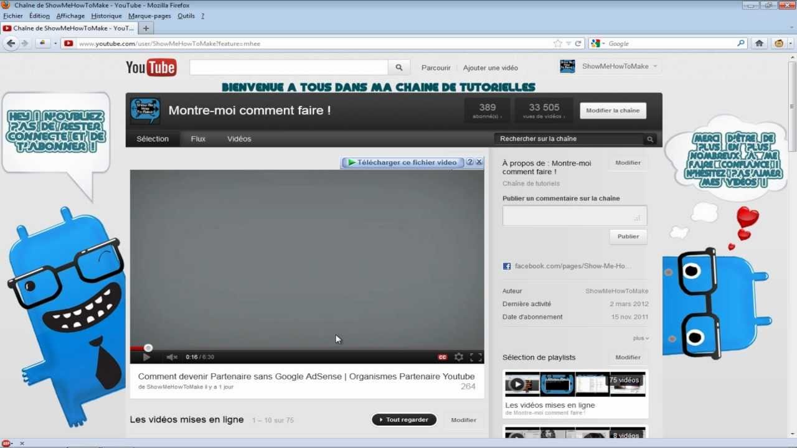Click the channel avatar next to Montre-moi title
The image size is (797, 448).
click(x=145, y=111)
